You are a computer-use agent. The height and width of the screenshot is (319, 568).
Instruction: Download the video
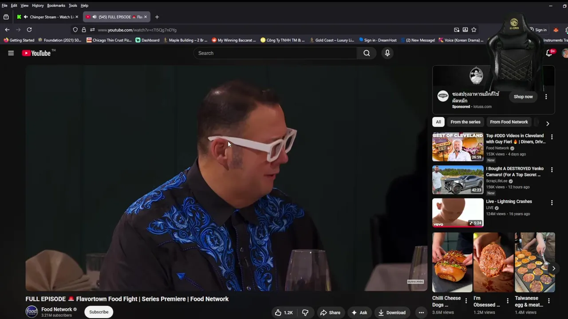click(x=392, y=313)
